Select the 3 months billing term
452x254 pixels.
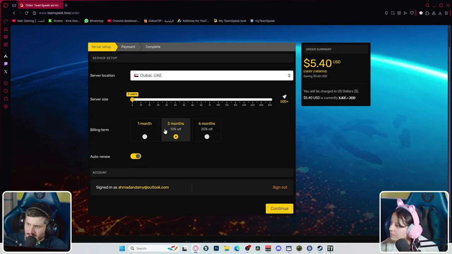click(176, 130)
